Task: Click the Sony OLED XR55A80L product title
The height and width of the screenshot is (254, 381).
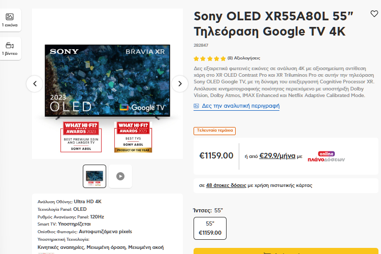Action: [270, 23]
